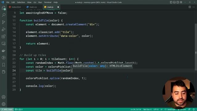The width and height of the screenshot is (197, 111).
Task: Open the Edit menu
Action: point(13,2)
